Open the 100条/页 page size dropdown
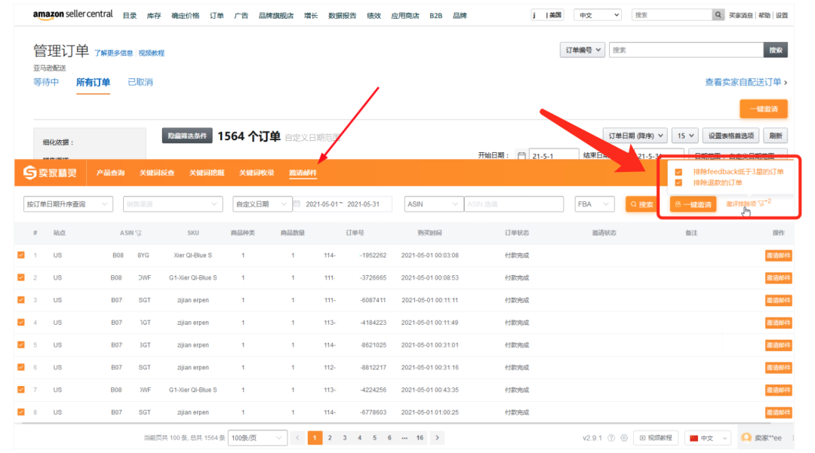 255,437
